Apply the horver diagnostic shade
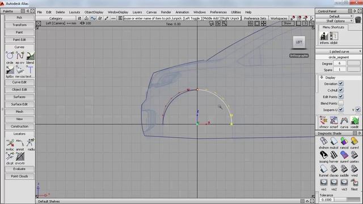The width and height of the screenshot is (363, 204). 334,155
